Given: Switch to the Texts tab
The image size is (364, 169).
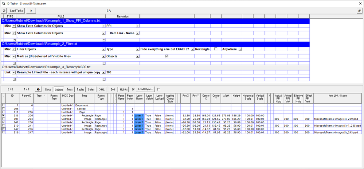Looking at the screenshot, I should point(70,89).
